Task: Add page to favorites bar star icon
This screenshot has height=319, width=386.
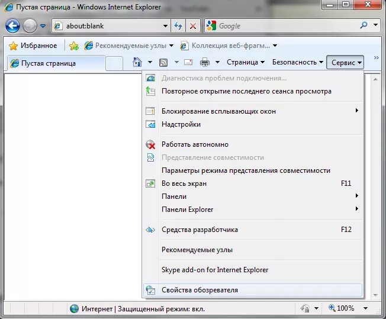Action: point(74,46)
